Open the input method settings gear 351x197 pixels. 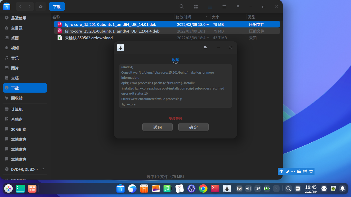point(311,171)
